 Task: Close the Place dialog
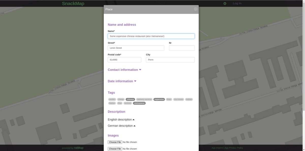195,9
